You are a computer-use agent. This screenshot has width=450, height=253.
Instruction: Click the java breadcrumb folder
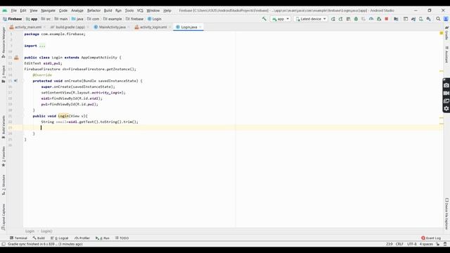click(x=77, y=19)
